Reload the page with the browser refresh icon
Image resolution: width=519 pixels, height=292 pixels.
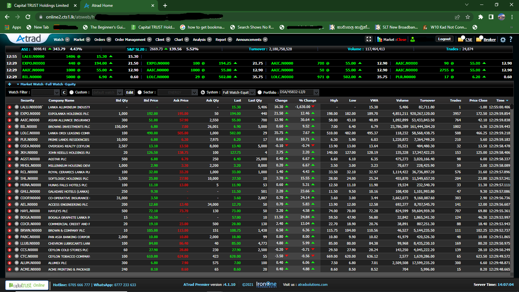point(28,17)
